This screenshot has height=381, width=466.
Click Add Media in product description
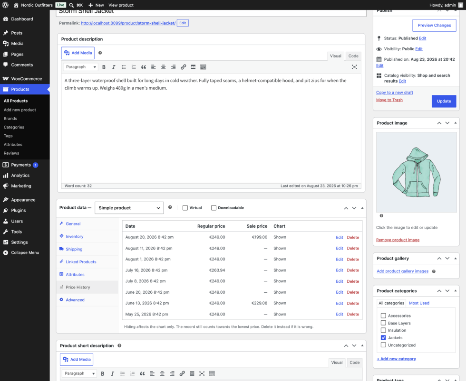[78, 53]
